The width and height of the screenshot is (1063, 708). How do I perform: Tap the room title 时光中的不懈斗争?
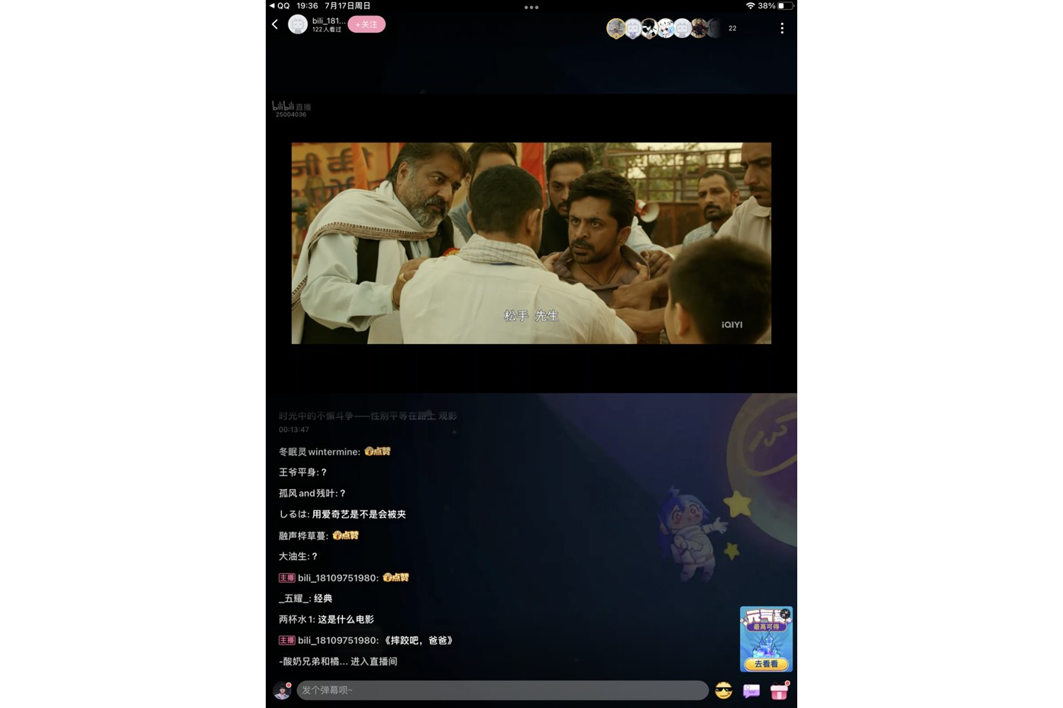[x=367, y=416]
